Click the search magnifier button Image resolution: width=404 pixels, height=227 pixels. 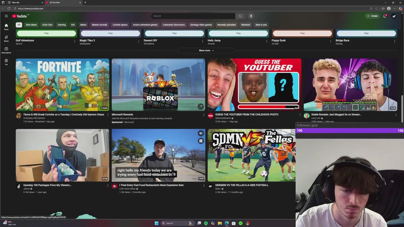pyautogui.click(x=240, y=16)
